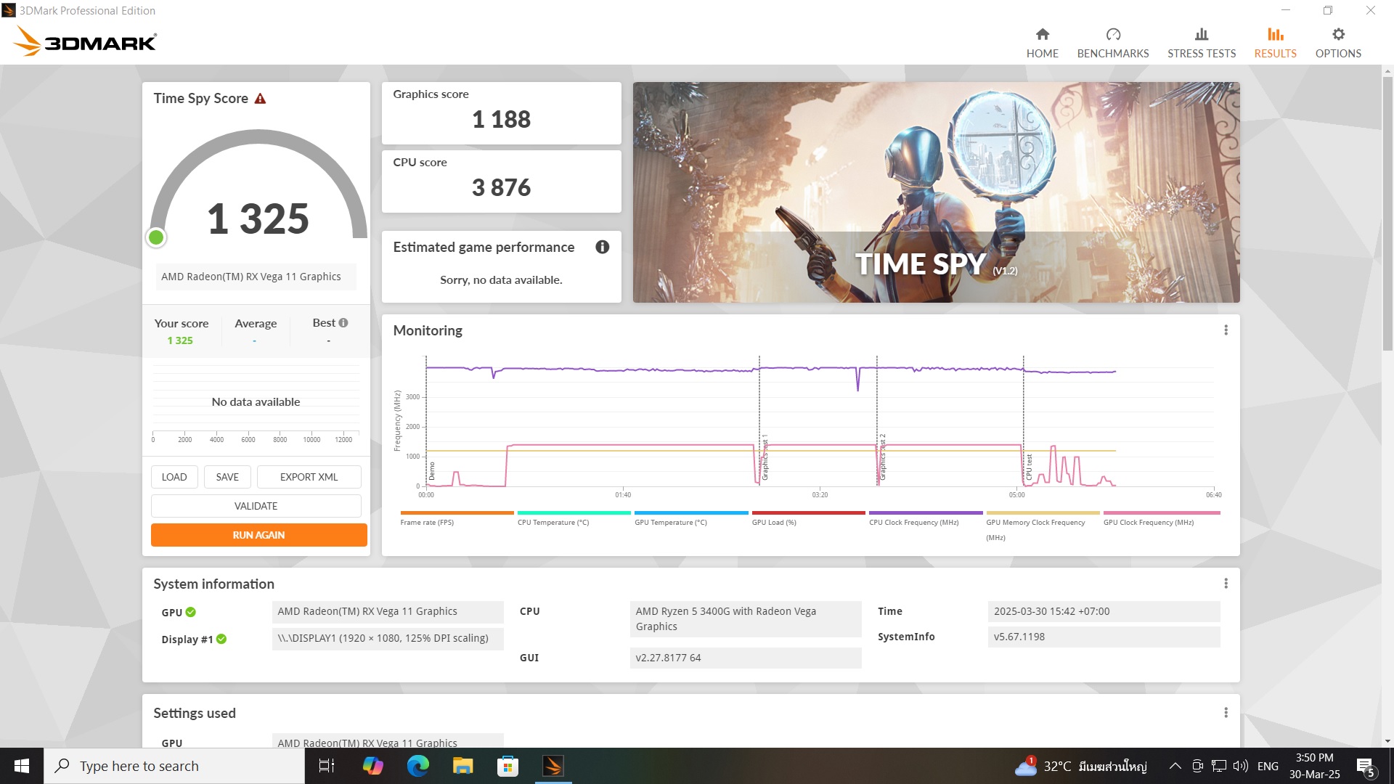
Task: Open the notification center icon
Action: click(1366, 766)
